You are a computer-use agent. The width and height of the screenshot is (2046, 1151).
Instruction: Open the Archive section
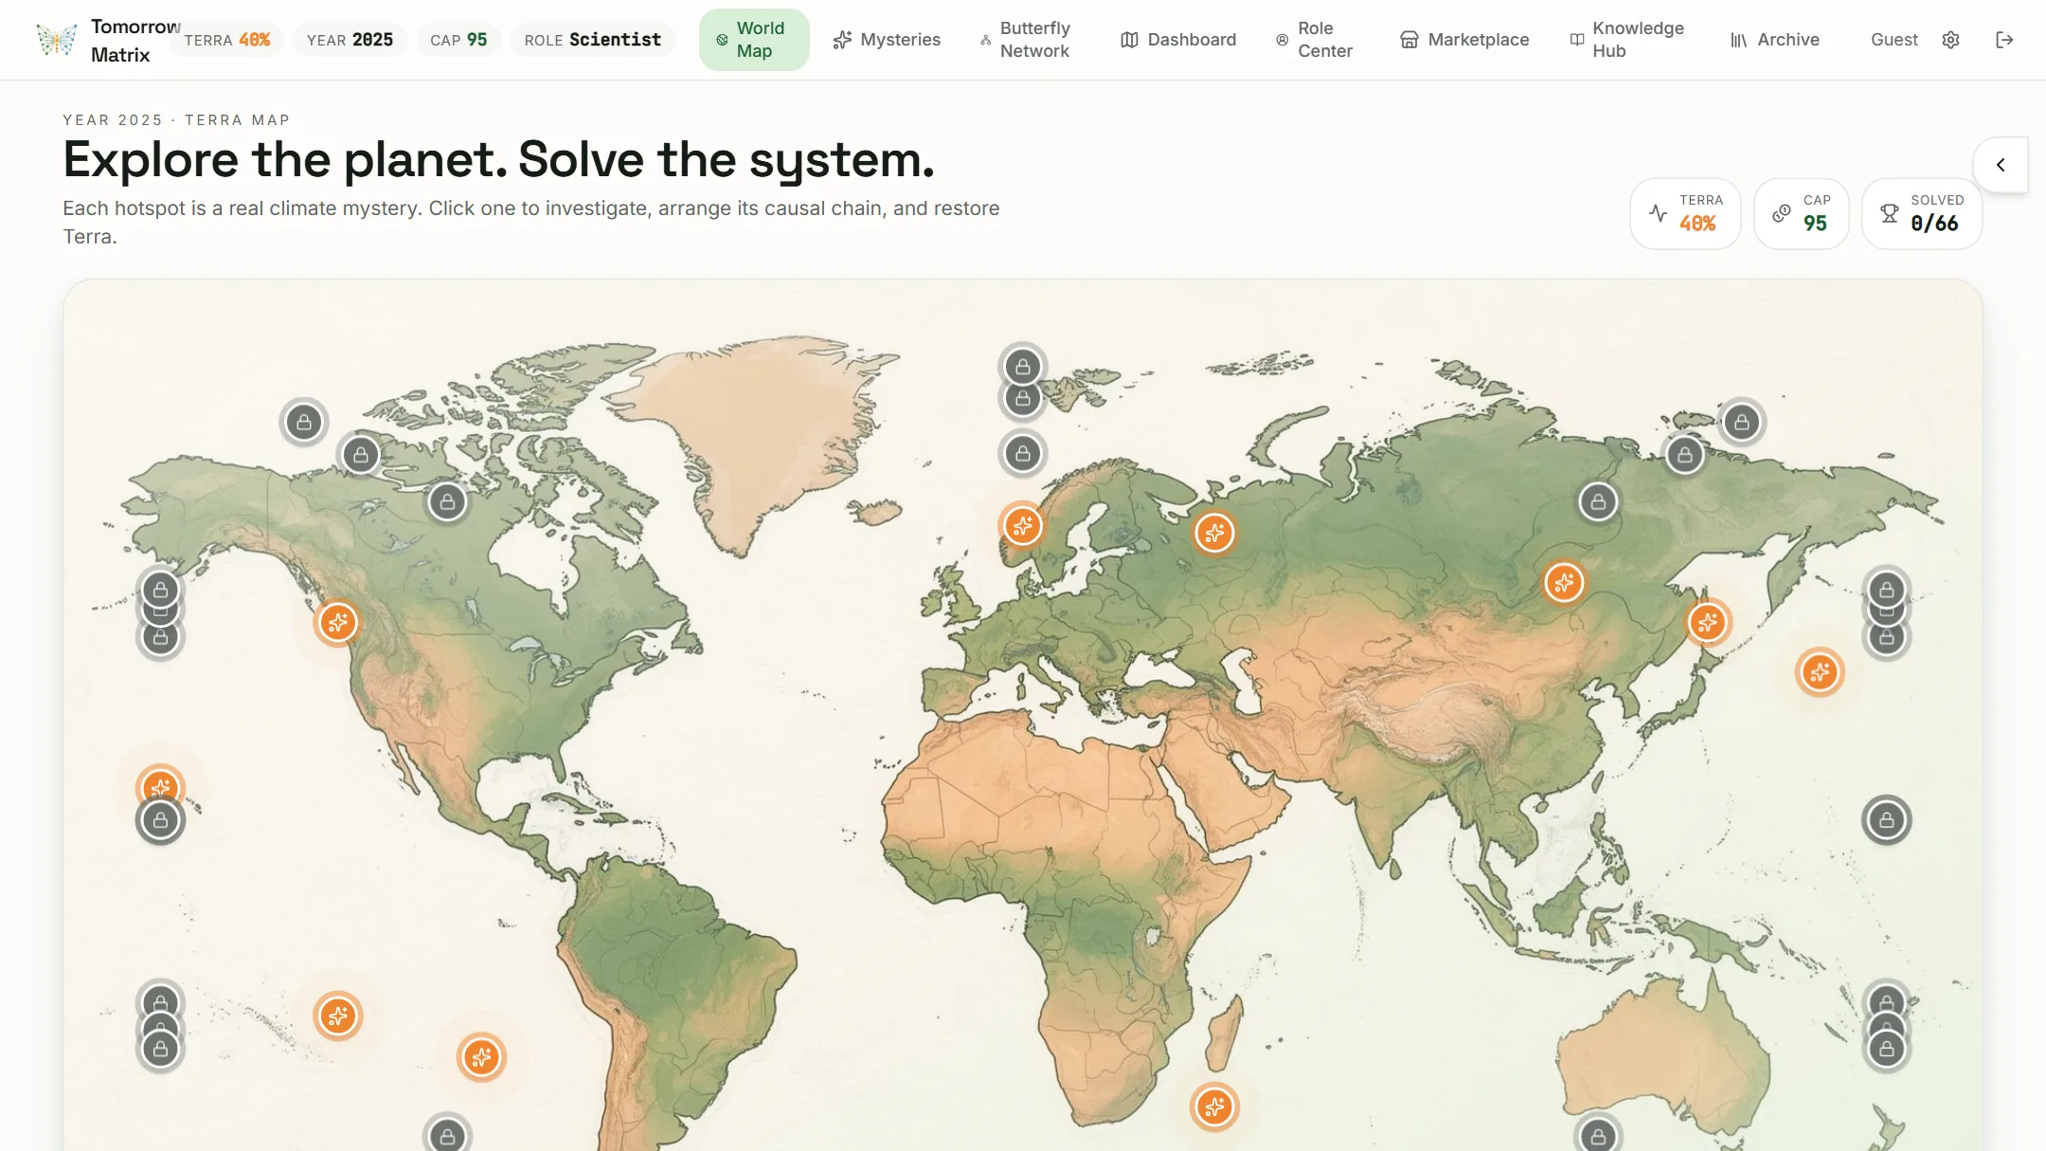point(1775,40)
